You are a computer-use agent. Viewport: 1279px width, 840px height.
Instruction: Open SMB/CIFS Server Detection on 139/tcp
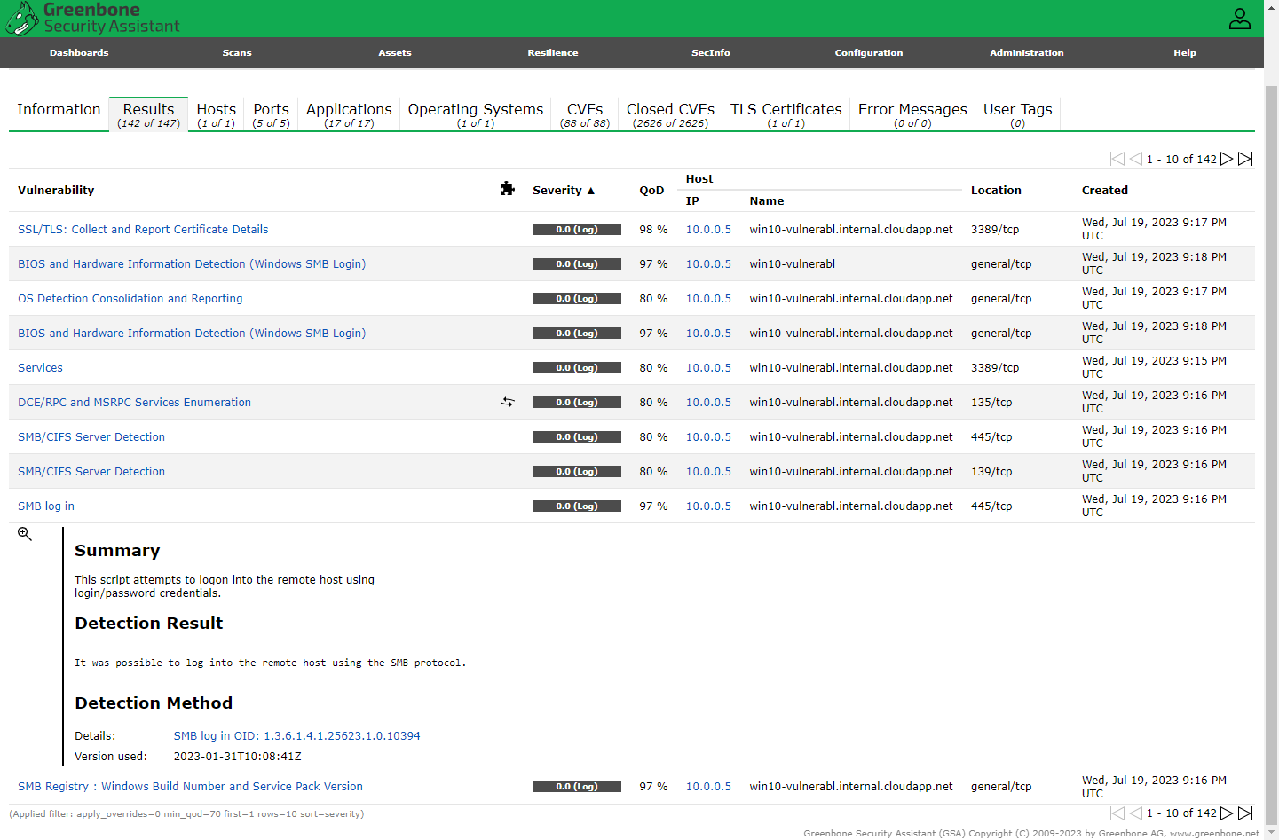(91, 471)
